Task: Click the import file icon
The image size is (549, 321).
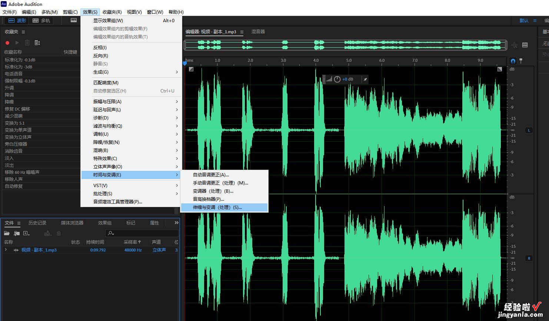Action: tap(17, 233)
